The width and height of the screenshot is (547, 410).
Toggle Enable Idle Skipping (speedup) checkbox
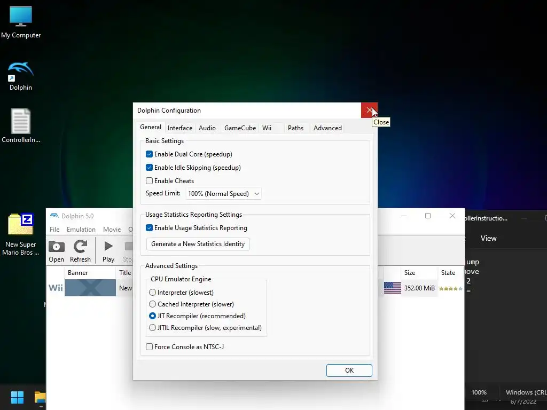150,167
